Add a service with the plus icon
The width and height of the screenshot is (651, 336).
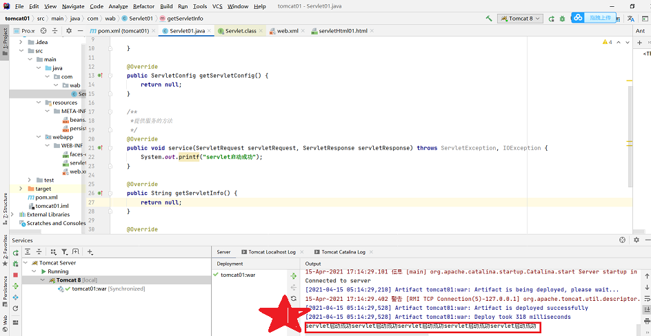90,251
